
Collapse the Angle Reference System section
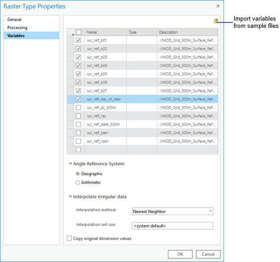coord(70,164)
